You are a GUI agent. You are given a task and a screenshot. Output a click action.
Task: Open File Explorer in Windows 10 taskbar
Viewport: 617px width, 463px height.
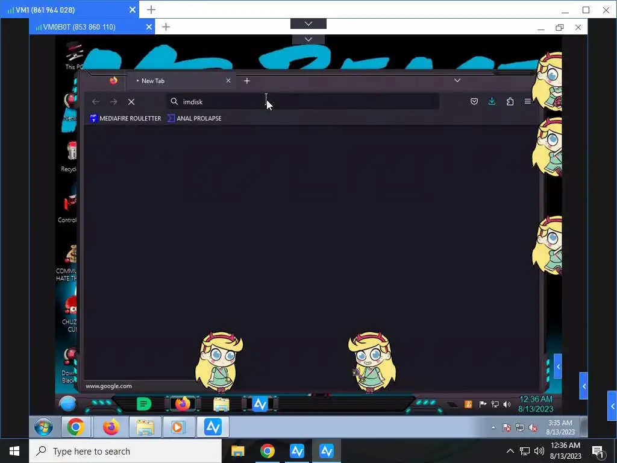pos(237,451)
